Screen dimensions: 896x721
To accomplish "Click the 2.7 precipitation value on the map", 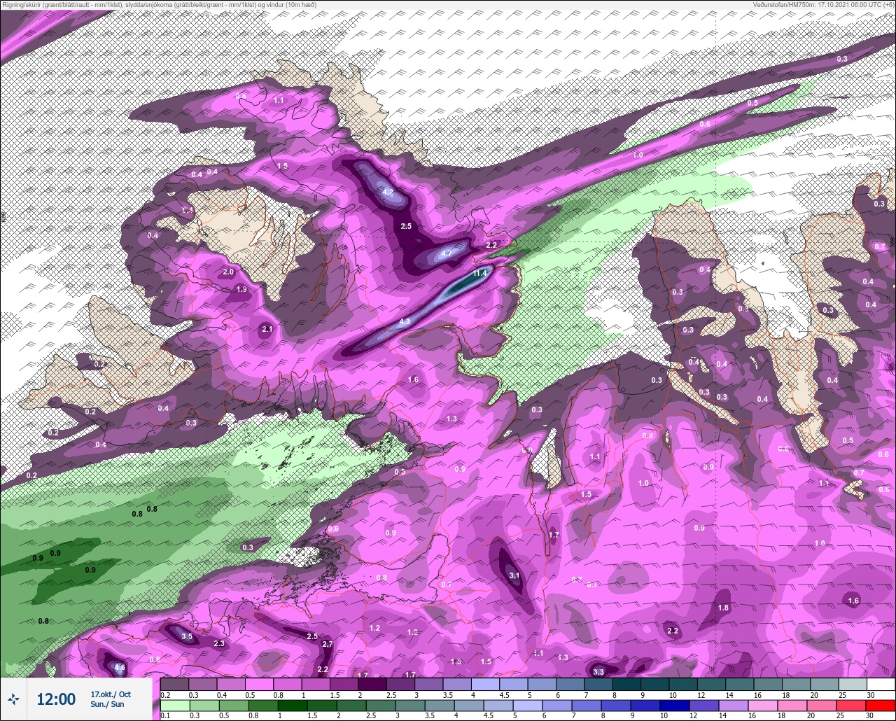I will point(327,644).
